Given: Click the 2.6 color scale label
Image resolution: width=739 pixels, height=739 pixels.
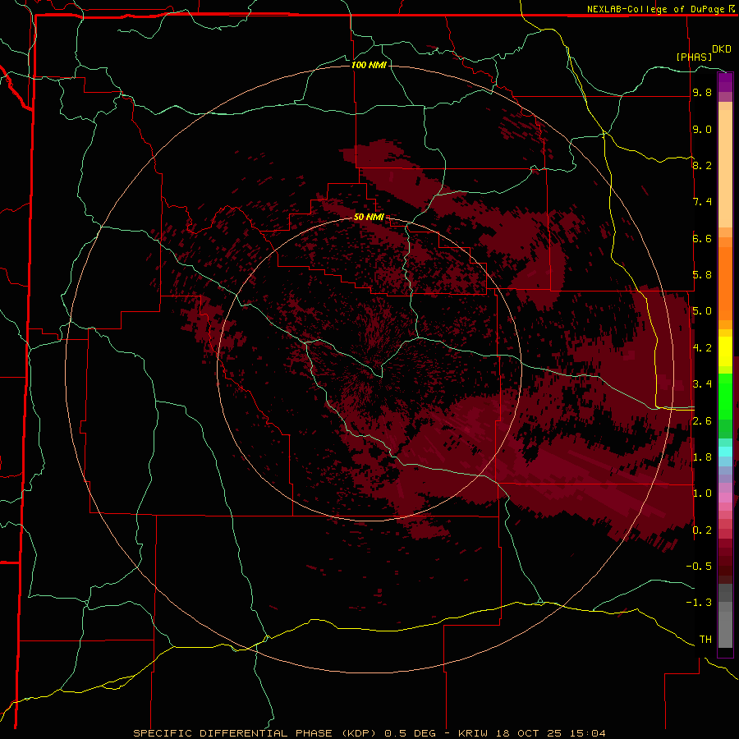Looking at the screenshot, I should (x=702, y=421).
